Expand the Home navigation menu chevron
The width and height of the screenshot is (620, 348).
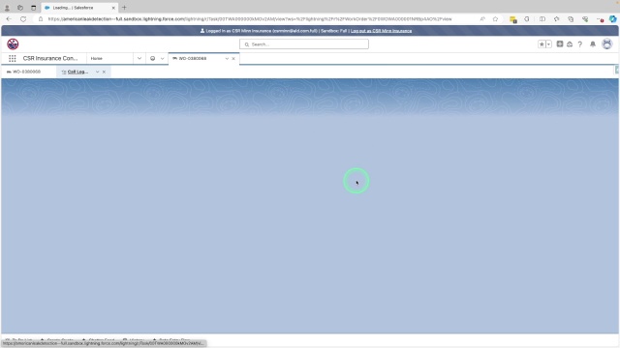139,58
